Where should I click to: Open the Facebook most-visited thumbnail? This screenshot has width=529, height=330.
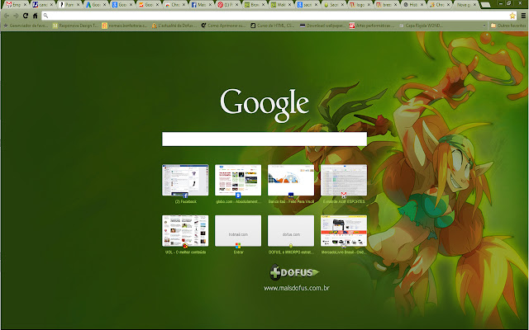185,180
